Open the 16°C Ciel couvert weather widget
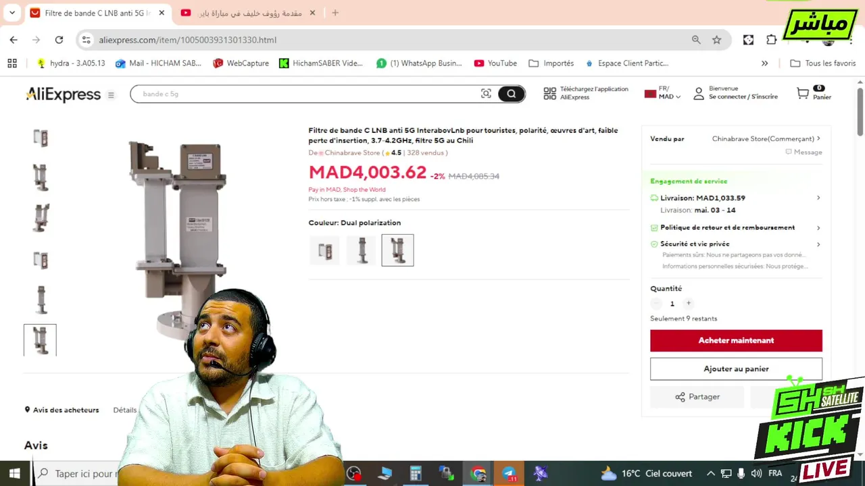 click(645, 473)
